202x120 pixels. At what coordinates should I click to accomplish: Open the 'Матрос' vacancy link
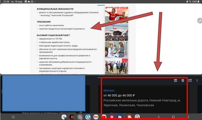pos(109,90)
